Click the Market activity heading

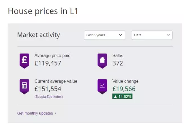pos(38,35)
